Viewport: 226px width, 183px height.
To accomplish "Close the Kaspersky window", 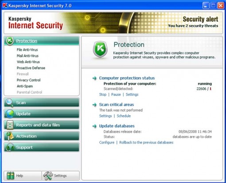I will (x=221, y=6).
